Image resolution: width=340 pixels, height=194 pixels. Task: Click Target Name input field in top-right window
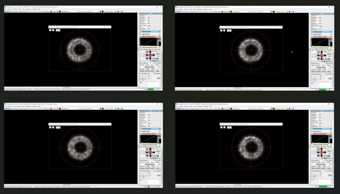point(245,11)
